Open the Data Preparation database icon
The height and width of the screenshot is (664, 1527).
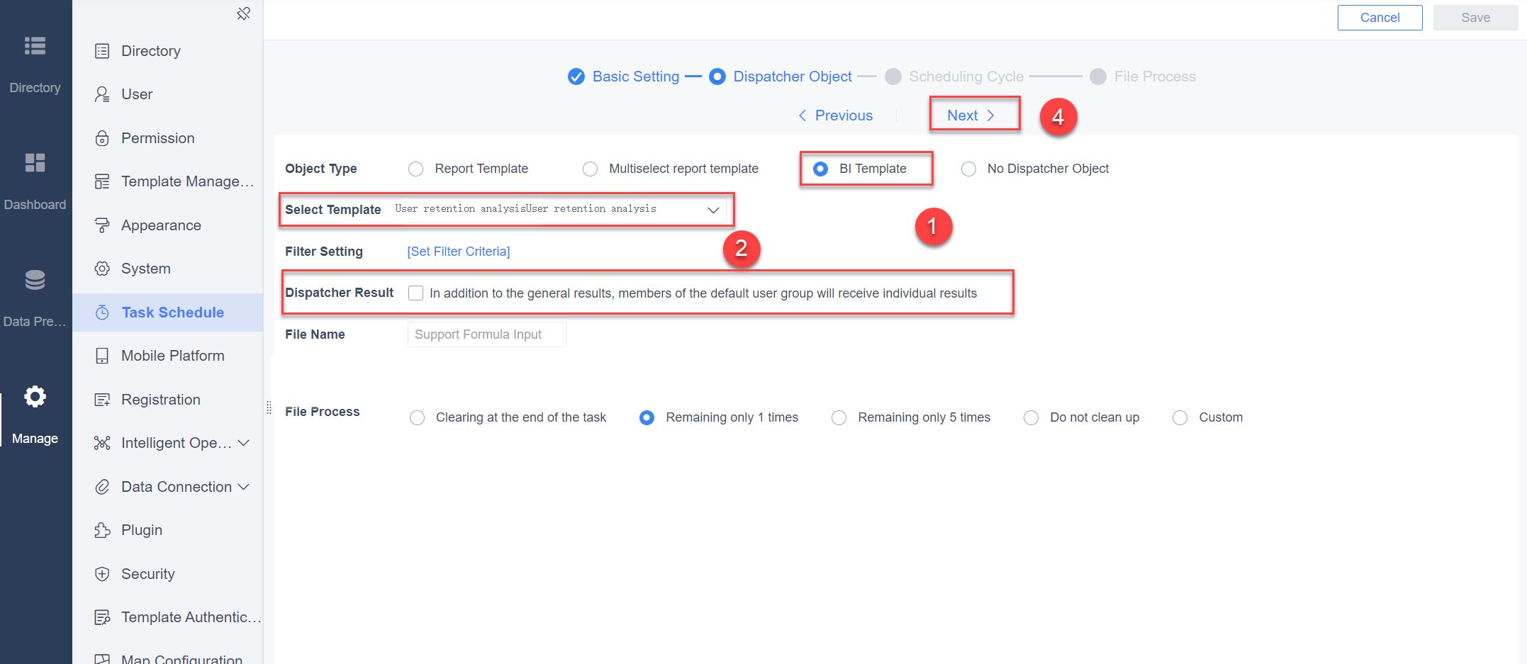point(35,280)
